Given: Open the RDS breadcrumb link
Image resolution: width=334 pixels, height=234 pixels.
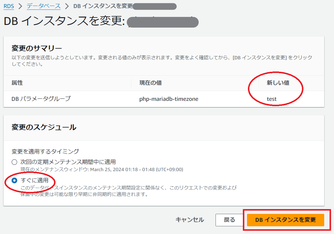Looking at the screenshot, I should [x=8, y=6].
